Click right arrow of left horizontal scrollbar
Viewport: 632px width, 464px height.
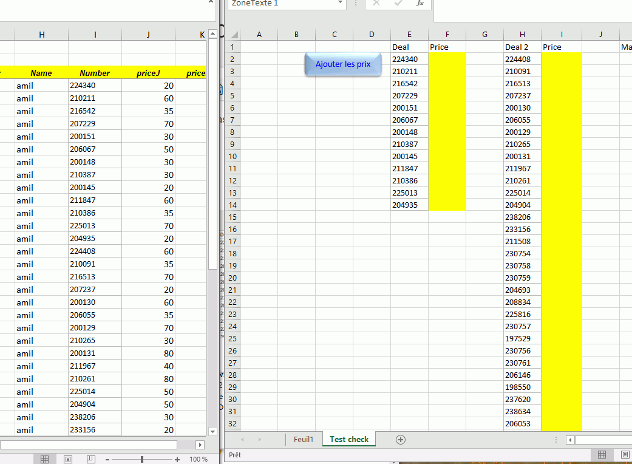click(200, 445)
